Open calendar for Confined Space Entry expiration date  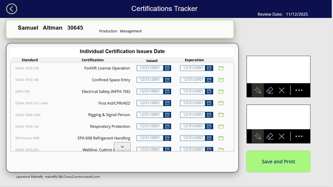pyautogui.click(x=209, y=80)
